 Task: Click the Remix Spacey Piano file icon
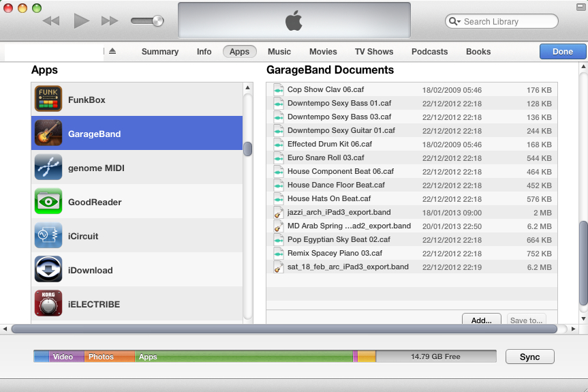(x=278, y=253)
